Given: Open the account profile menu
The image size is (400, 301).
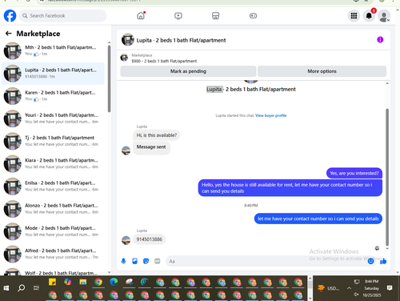Looking at the screenshot, I should click(x=384, y=16).
